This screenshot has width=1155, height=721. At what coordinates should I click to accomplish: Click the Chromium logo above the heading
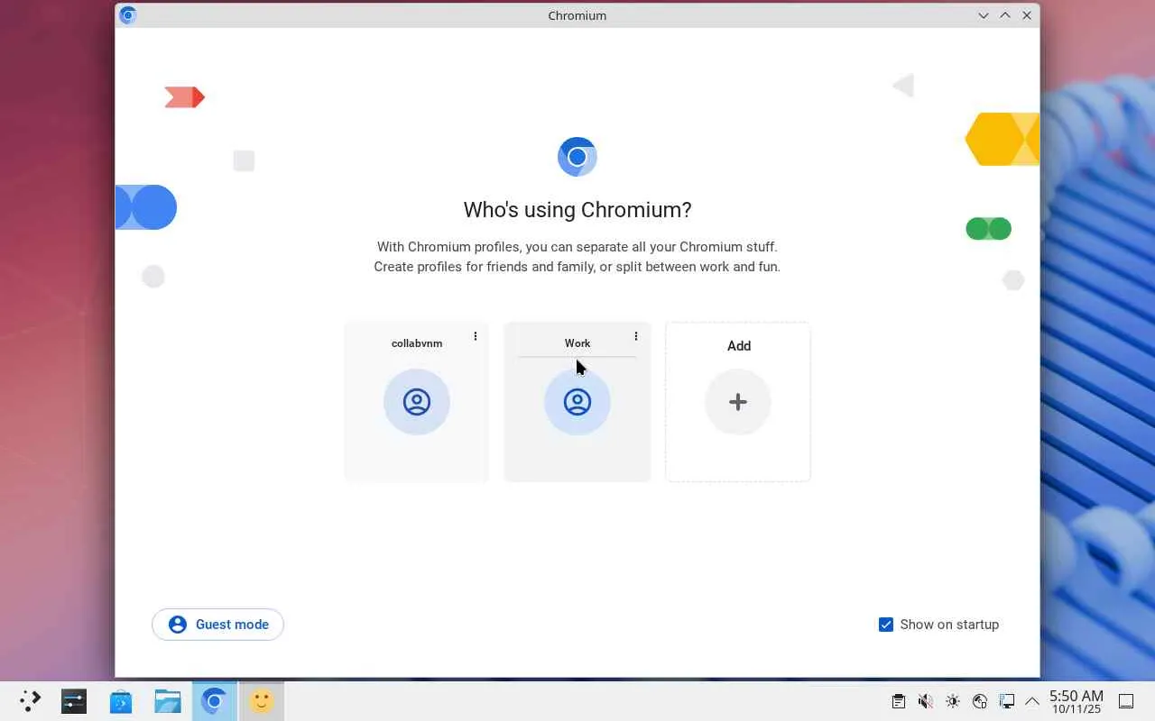pos(577,157)
